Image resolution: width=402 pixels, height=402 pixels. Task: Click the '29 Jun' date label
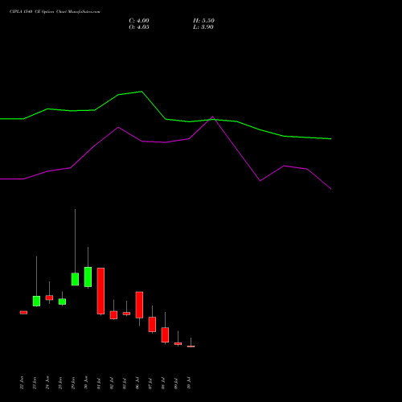73,383
